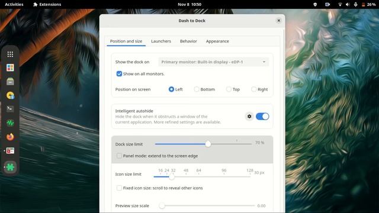Switch to the Appearance tab
Screen dimensions: 379x213
[217, 41]
